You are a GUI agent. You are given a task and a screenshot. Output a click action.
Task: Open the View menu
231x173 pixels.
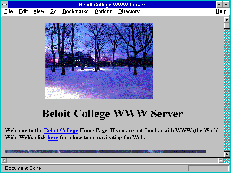(39, 11)
